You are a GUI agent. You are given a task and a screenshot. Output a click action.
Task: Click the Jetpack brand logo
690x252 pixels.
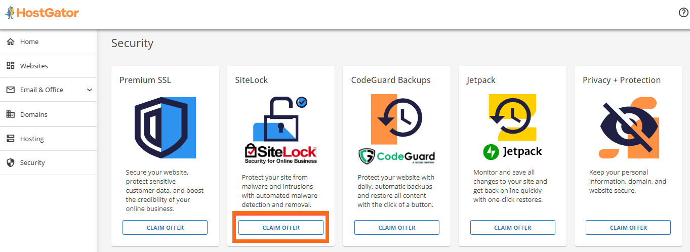(512, 151)
